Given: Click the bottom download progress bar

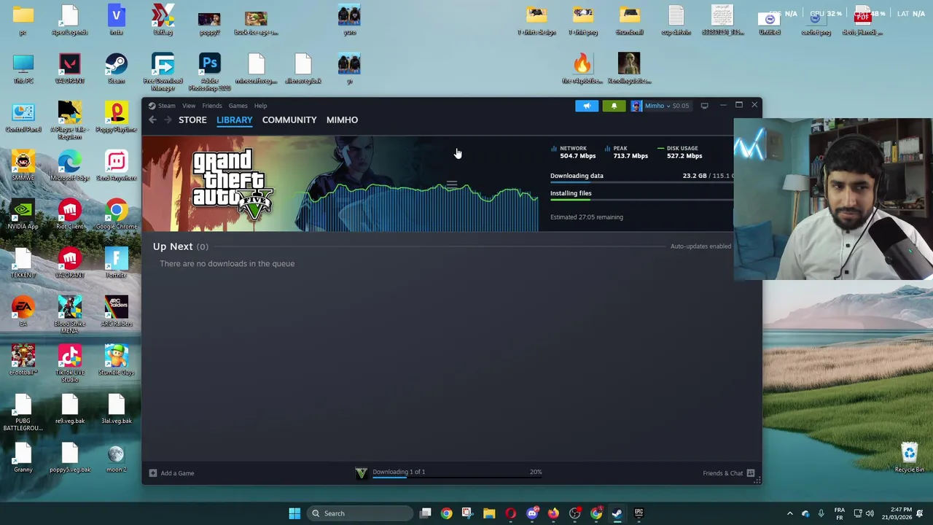Looking at the screenshot, I should (457, 479).
